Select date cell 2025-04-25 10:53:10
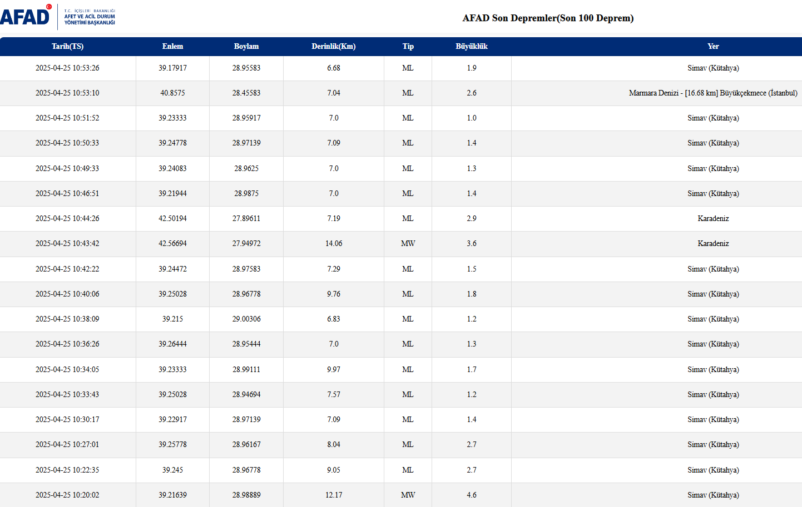Image resolution: width=802 pixels, height=507 pixels. pos(67,93)
